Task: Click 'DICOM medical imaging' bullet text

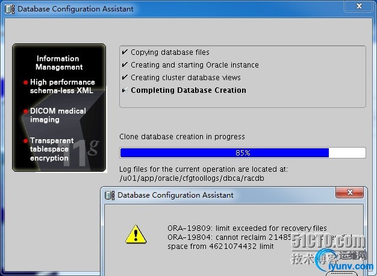Action: pos(58,115)
